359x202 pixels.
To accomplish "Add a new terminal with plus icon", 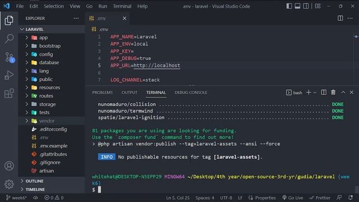I will tap(309, 92).
